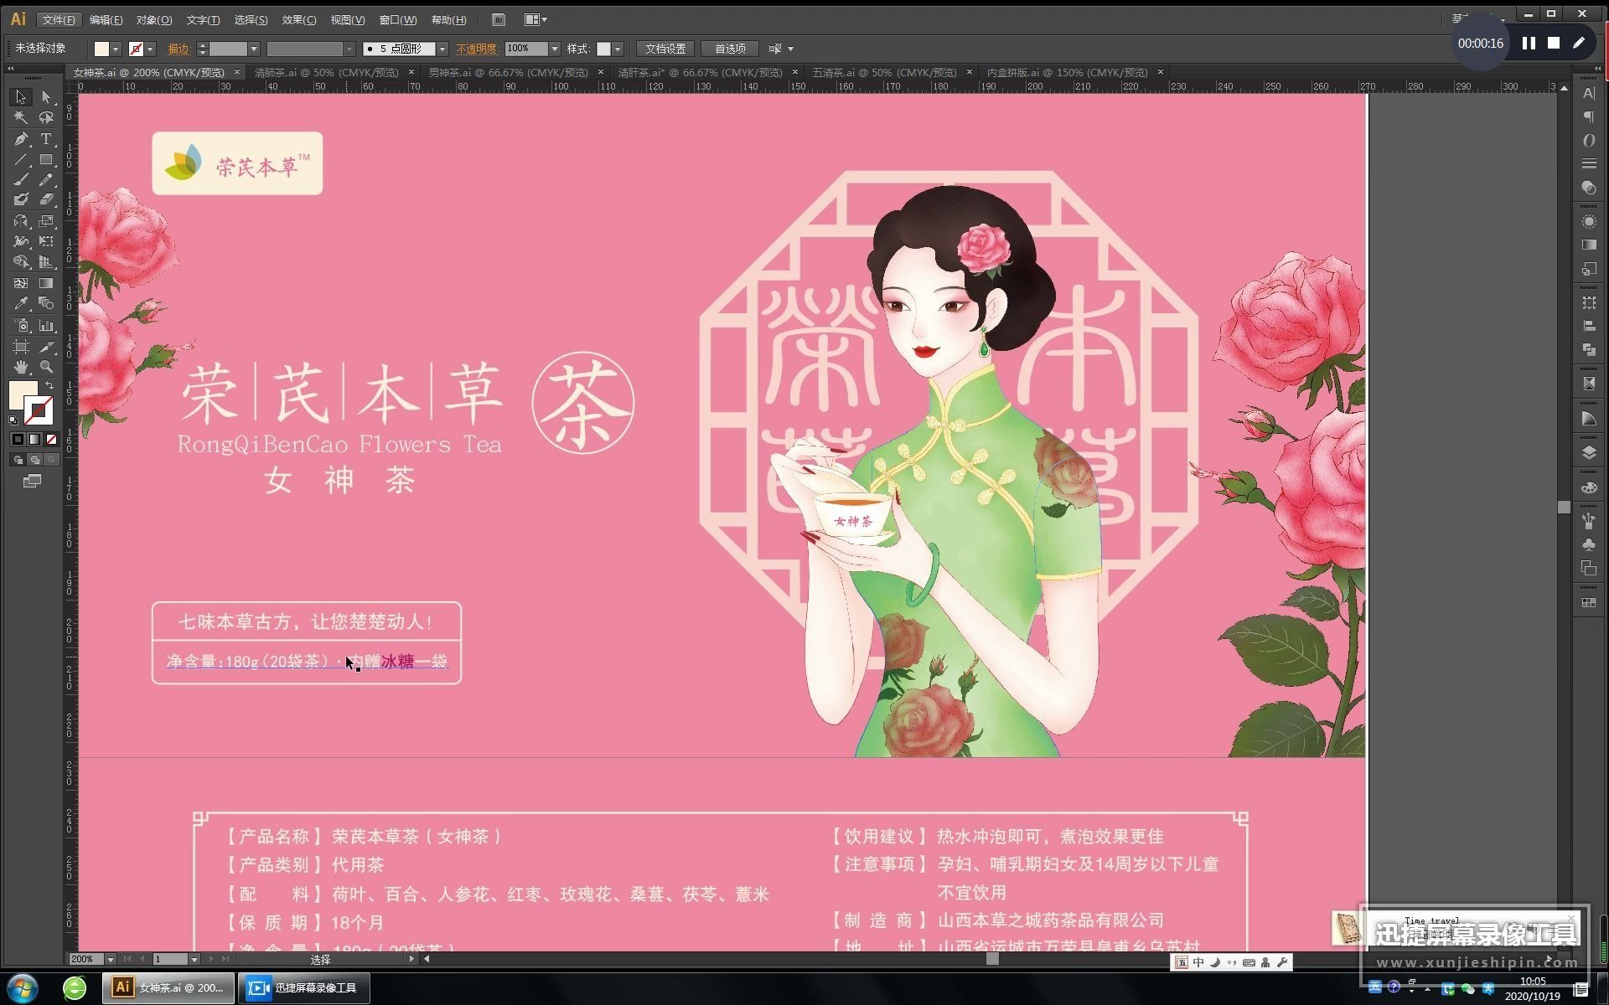Click the 首选项 button
Screen dimensions: 1609x1005
click(730, 49)
